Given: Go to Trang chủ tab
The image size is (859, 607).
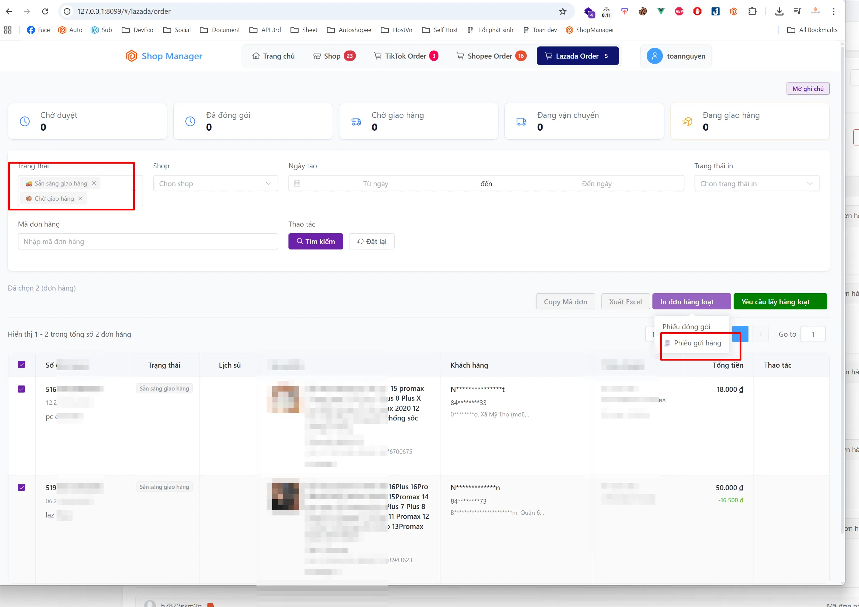Looking at the screenshot, I should point(274,56).
